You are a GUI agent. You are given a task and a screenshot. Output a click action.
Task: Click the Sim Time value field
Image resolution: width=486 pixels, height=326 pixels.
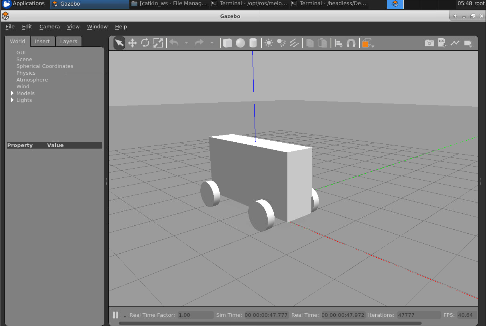[x=266, y=315]
